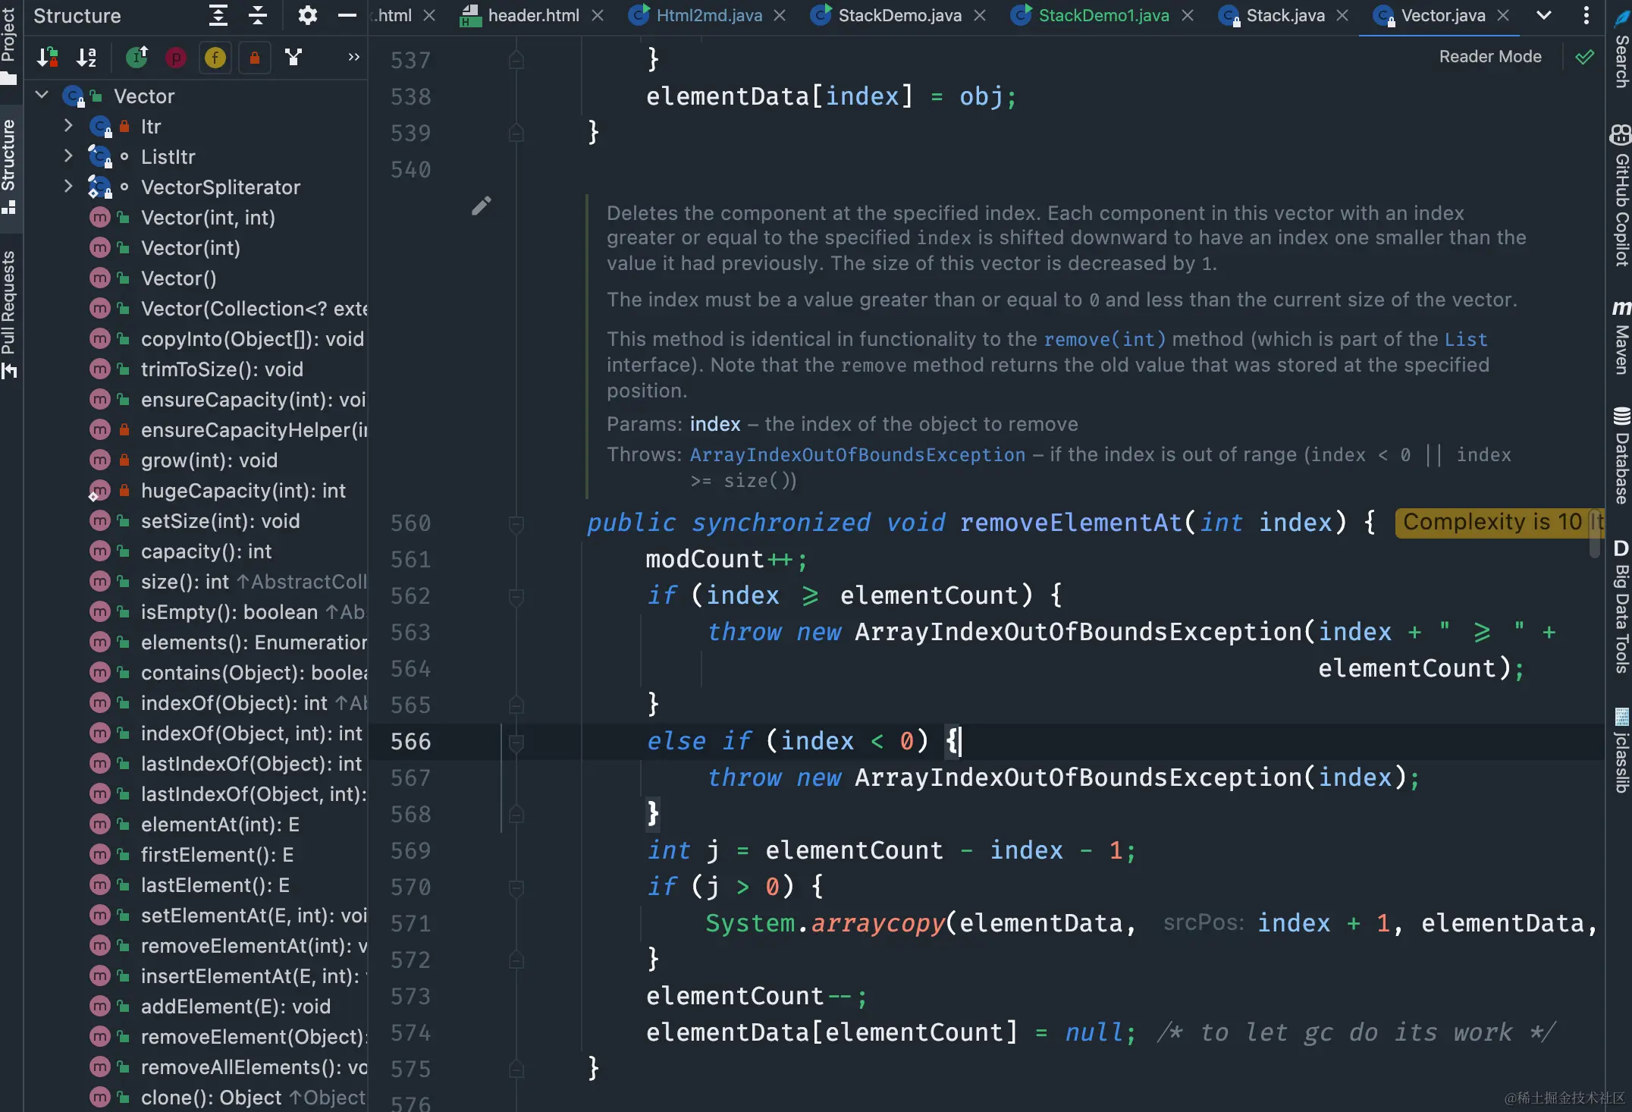
Task: Click the green inspections checkmark icon
Action: (x=1584, y=57)
